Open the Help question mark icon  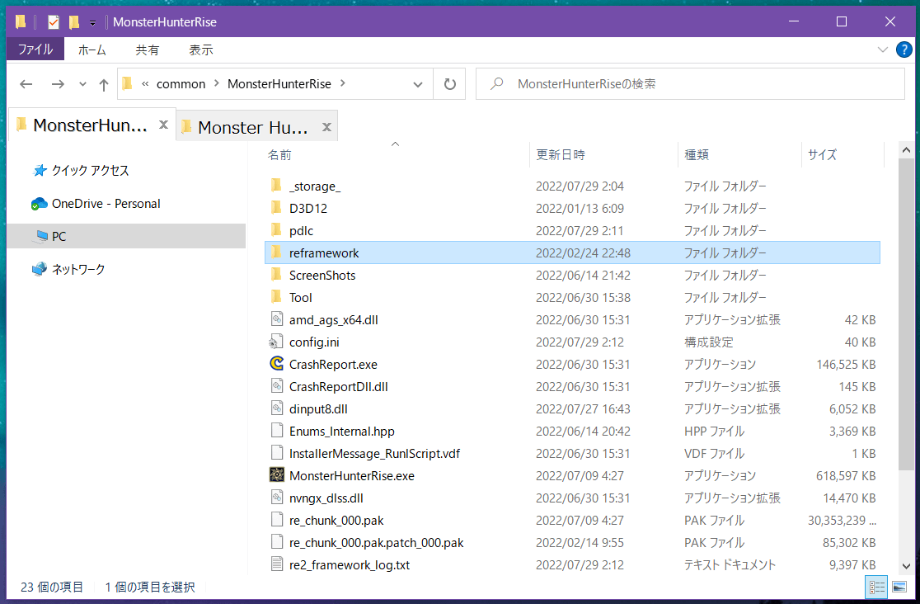point(904,50)
